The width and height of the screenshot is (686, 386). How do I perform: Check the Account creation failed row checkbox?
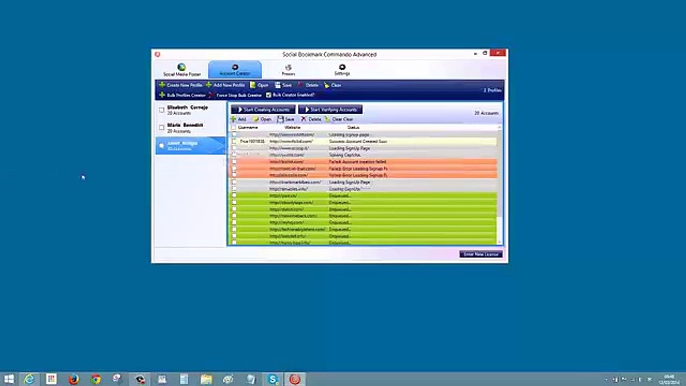234,162
